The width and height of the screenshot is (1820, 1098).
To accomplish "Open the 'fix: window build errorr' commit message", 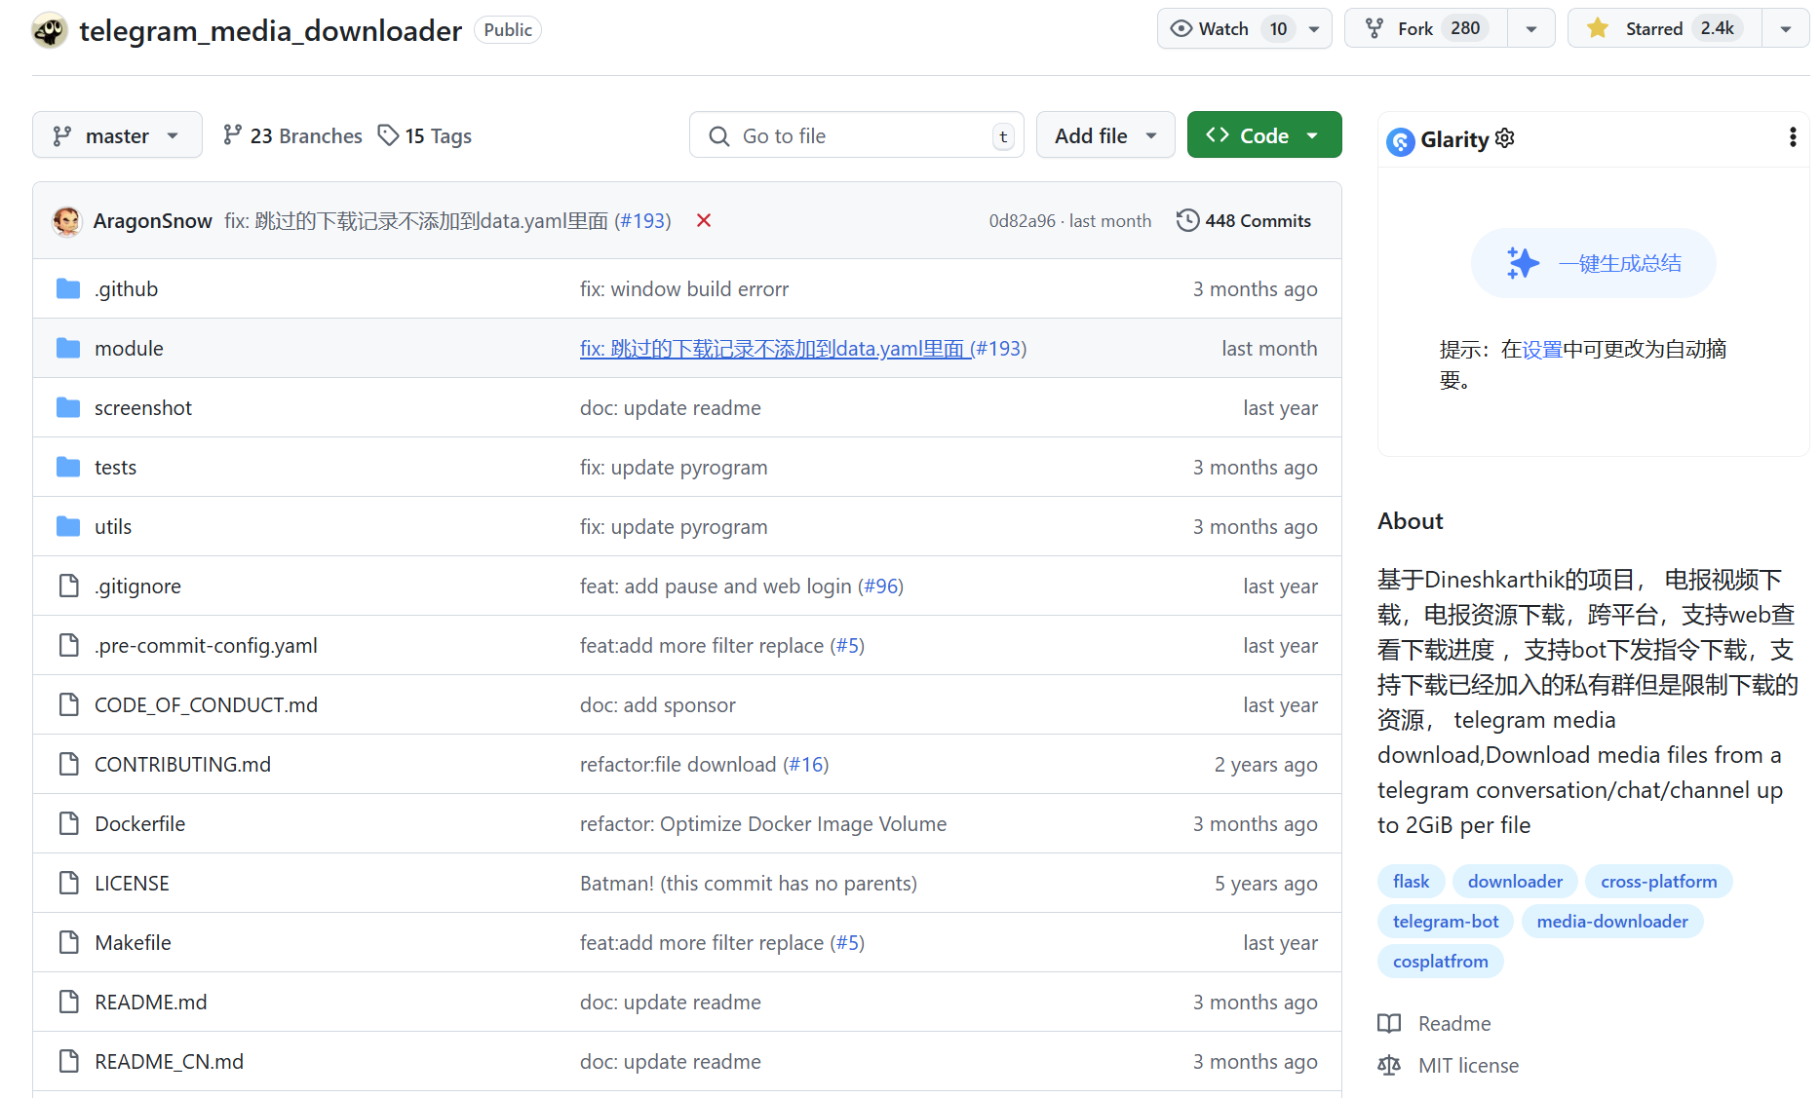I will point(684,288).
